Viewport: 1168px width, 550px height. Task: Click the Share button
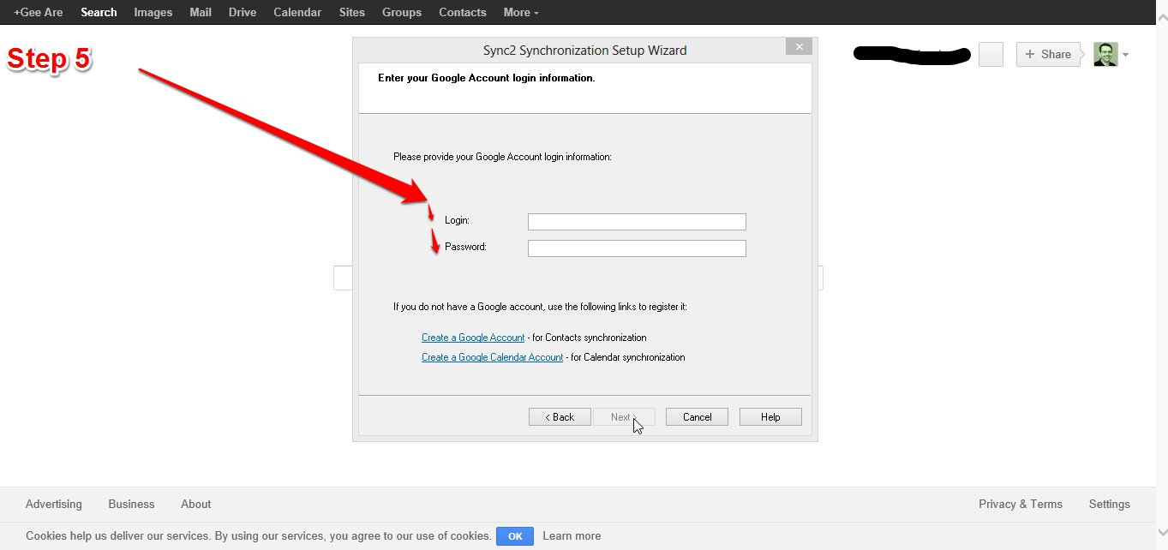pyautogui.click(x=1047, y=54)
